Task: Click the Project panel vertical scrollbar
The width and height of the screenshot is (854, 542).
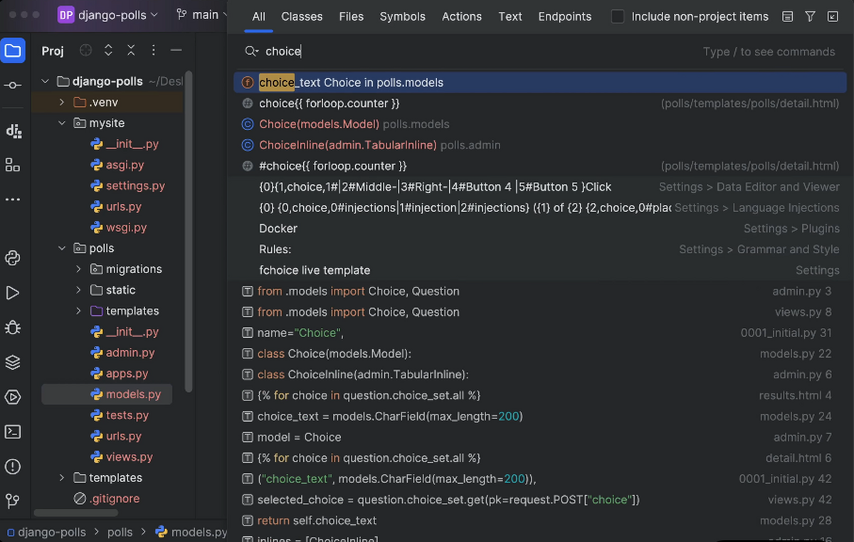Action: click(189, 231)
